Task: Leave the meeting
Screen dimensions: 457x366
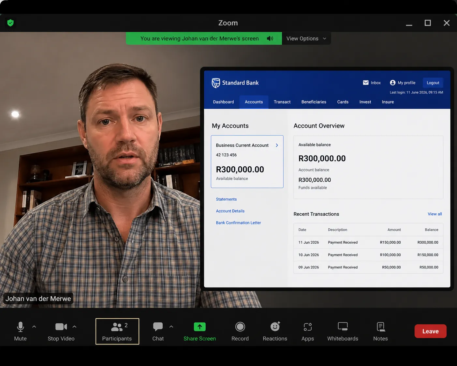Action: [431, 331]
